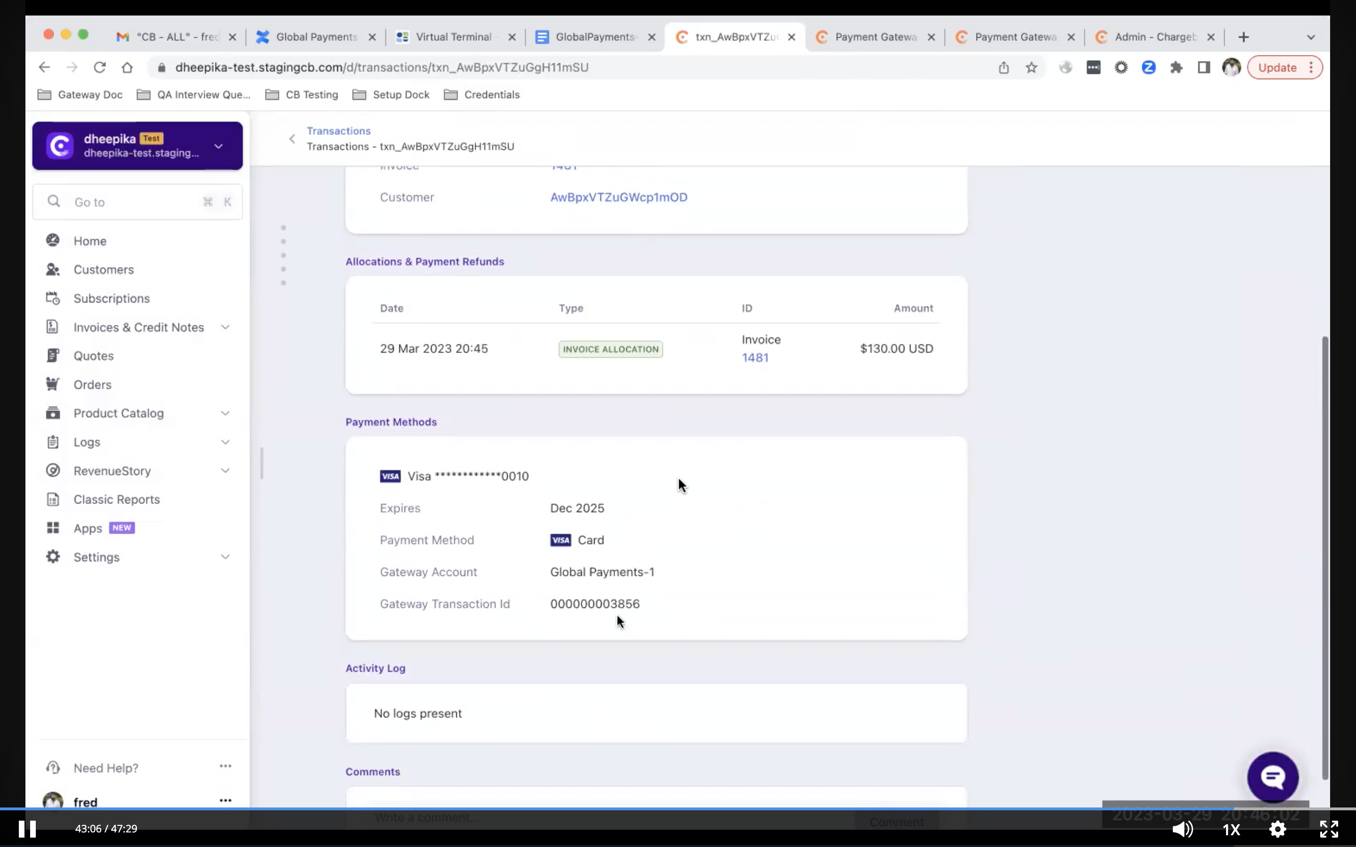Enter fullscreen video mode
The image size is (1356, 847).
point(1329,829)
